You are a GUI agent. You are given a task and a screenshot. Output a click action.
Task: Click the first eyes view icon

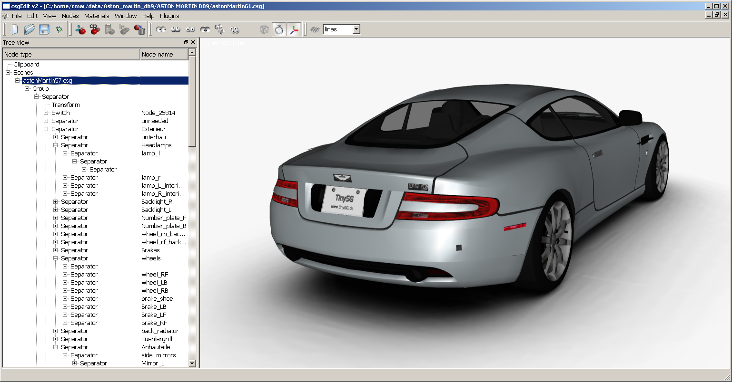tap(161, 29)
